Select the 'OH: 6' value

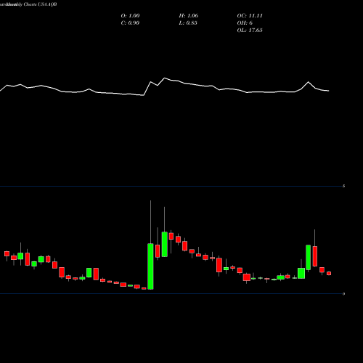point(245,23)
